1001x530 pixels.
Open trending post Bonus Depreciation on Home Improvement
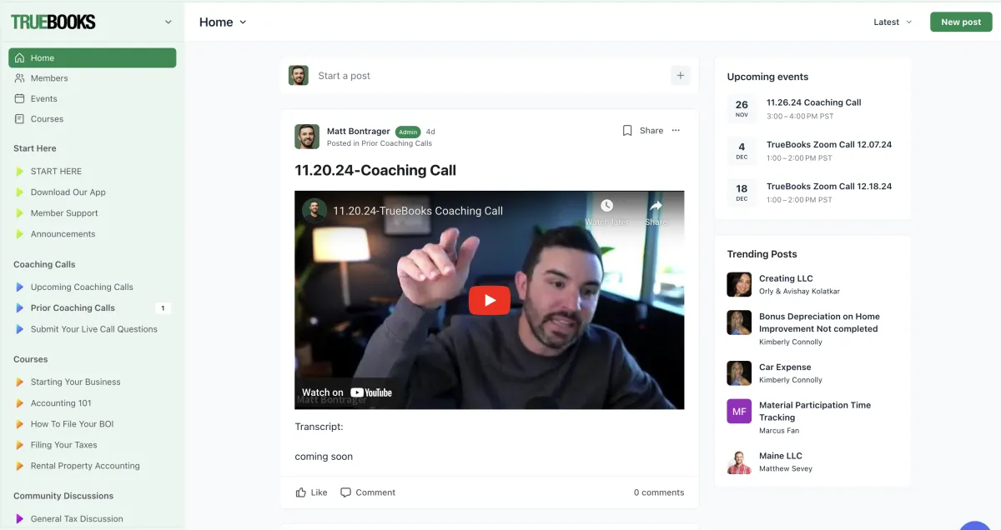819,322
